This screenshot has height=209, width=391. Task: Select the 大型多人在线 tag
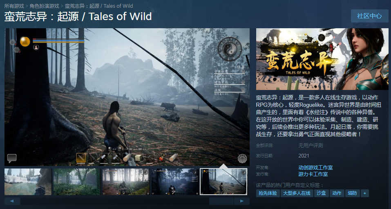click(297, 193)
